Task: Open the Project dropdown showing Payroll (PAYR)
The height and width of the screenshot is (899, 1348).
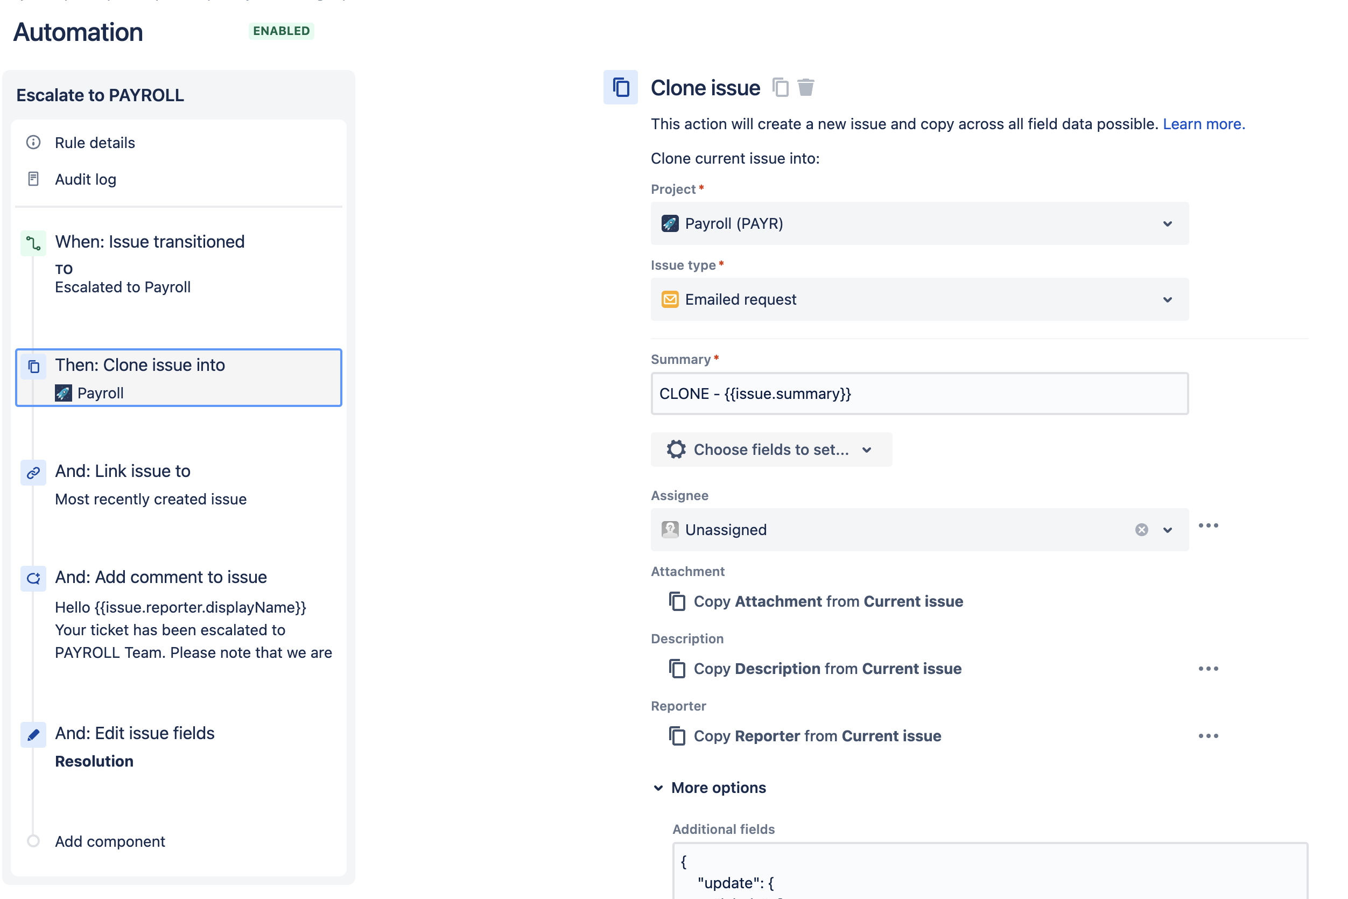Action: click(919, 223)
